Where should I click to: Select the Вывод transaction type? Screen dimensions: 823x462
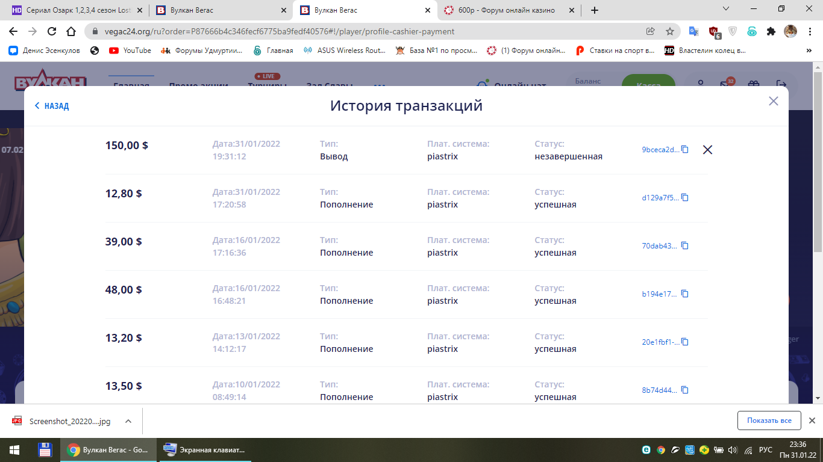[x=334, y=156]
